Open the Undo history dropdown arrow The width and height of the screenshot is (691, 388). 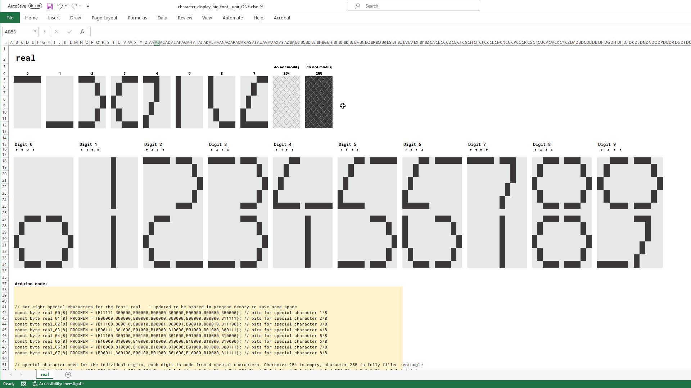coord(66,6)
